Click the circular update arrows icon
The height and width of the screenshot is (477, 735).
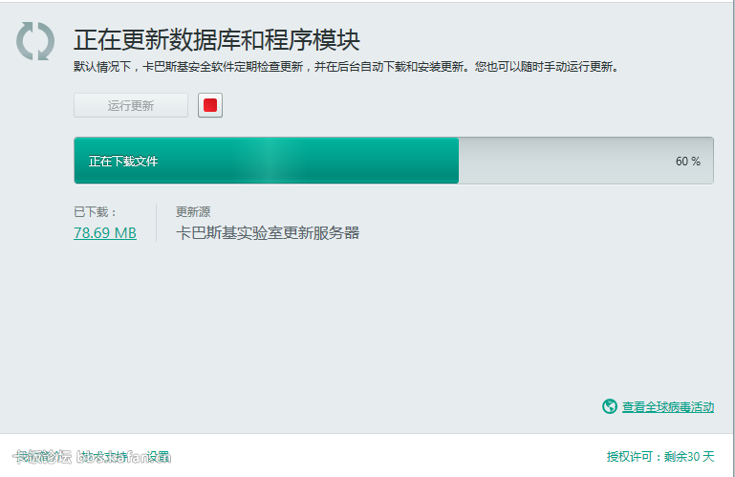35,41
